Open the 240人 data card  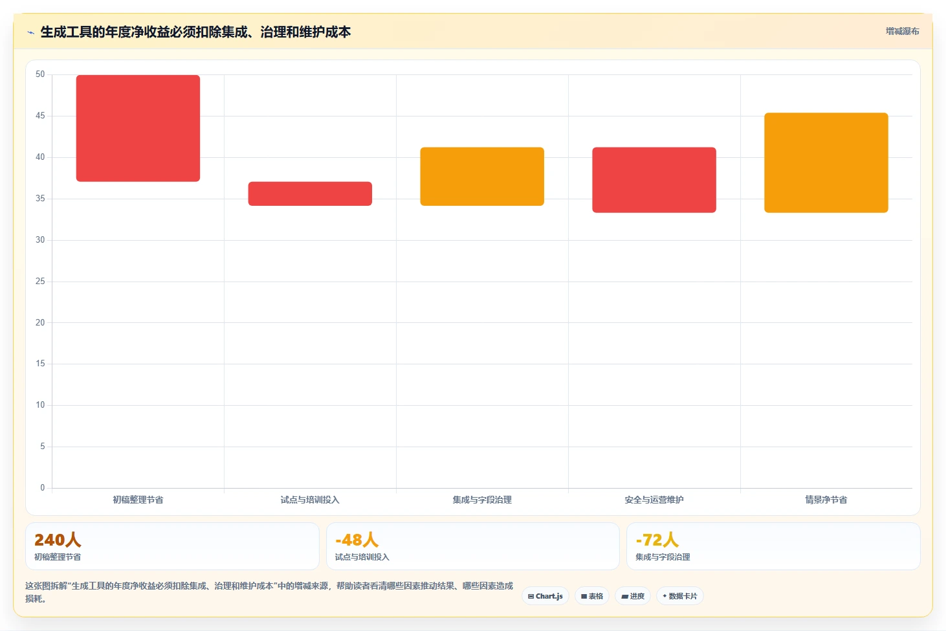click(172, 546)
